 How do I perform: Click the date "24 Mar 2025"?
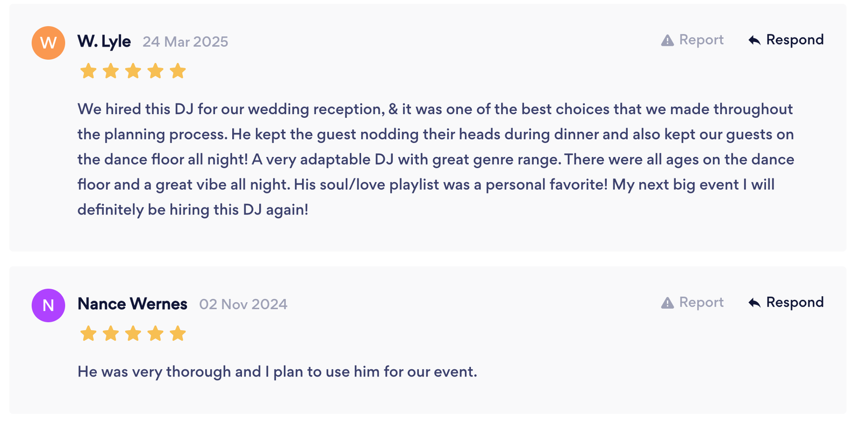click(185, 42)
